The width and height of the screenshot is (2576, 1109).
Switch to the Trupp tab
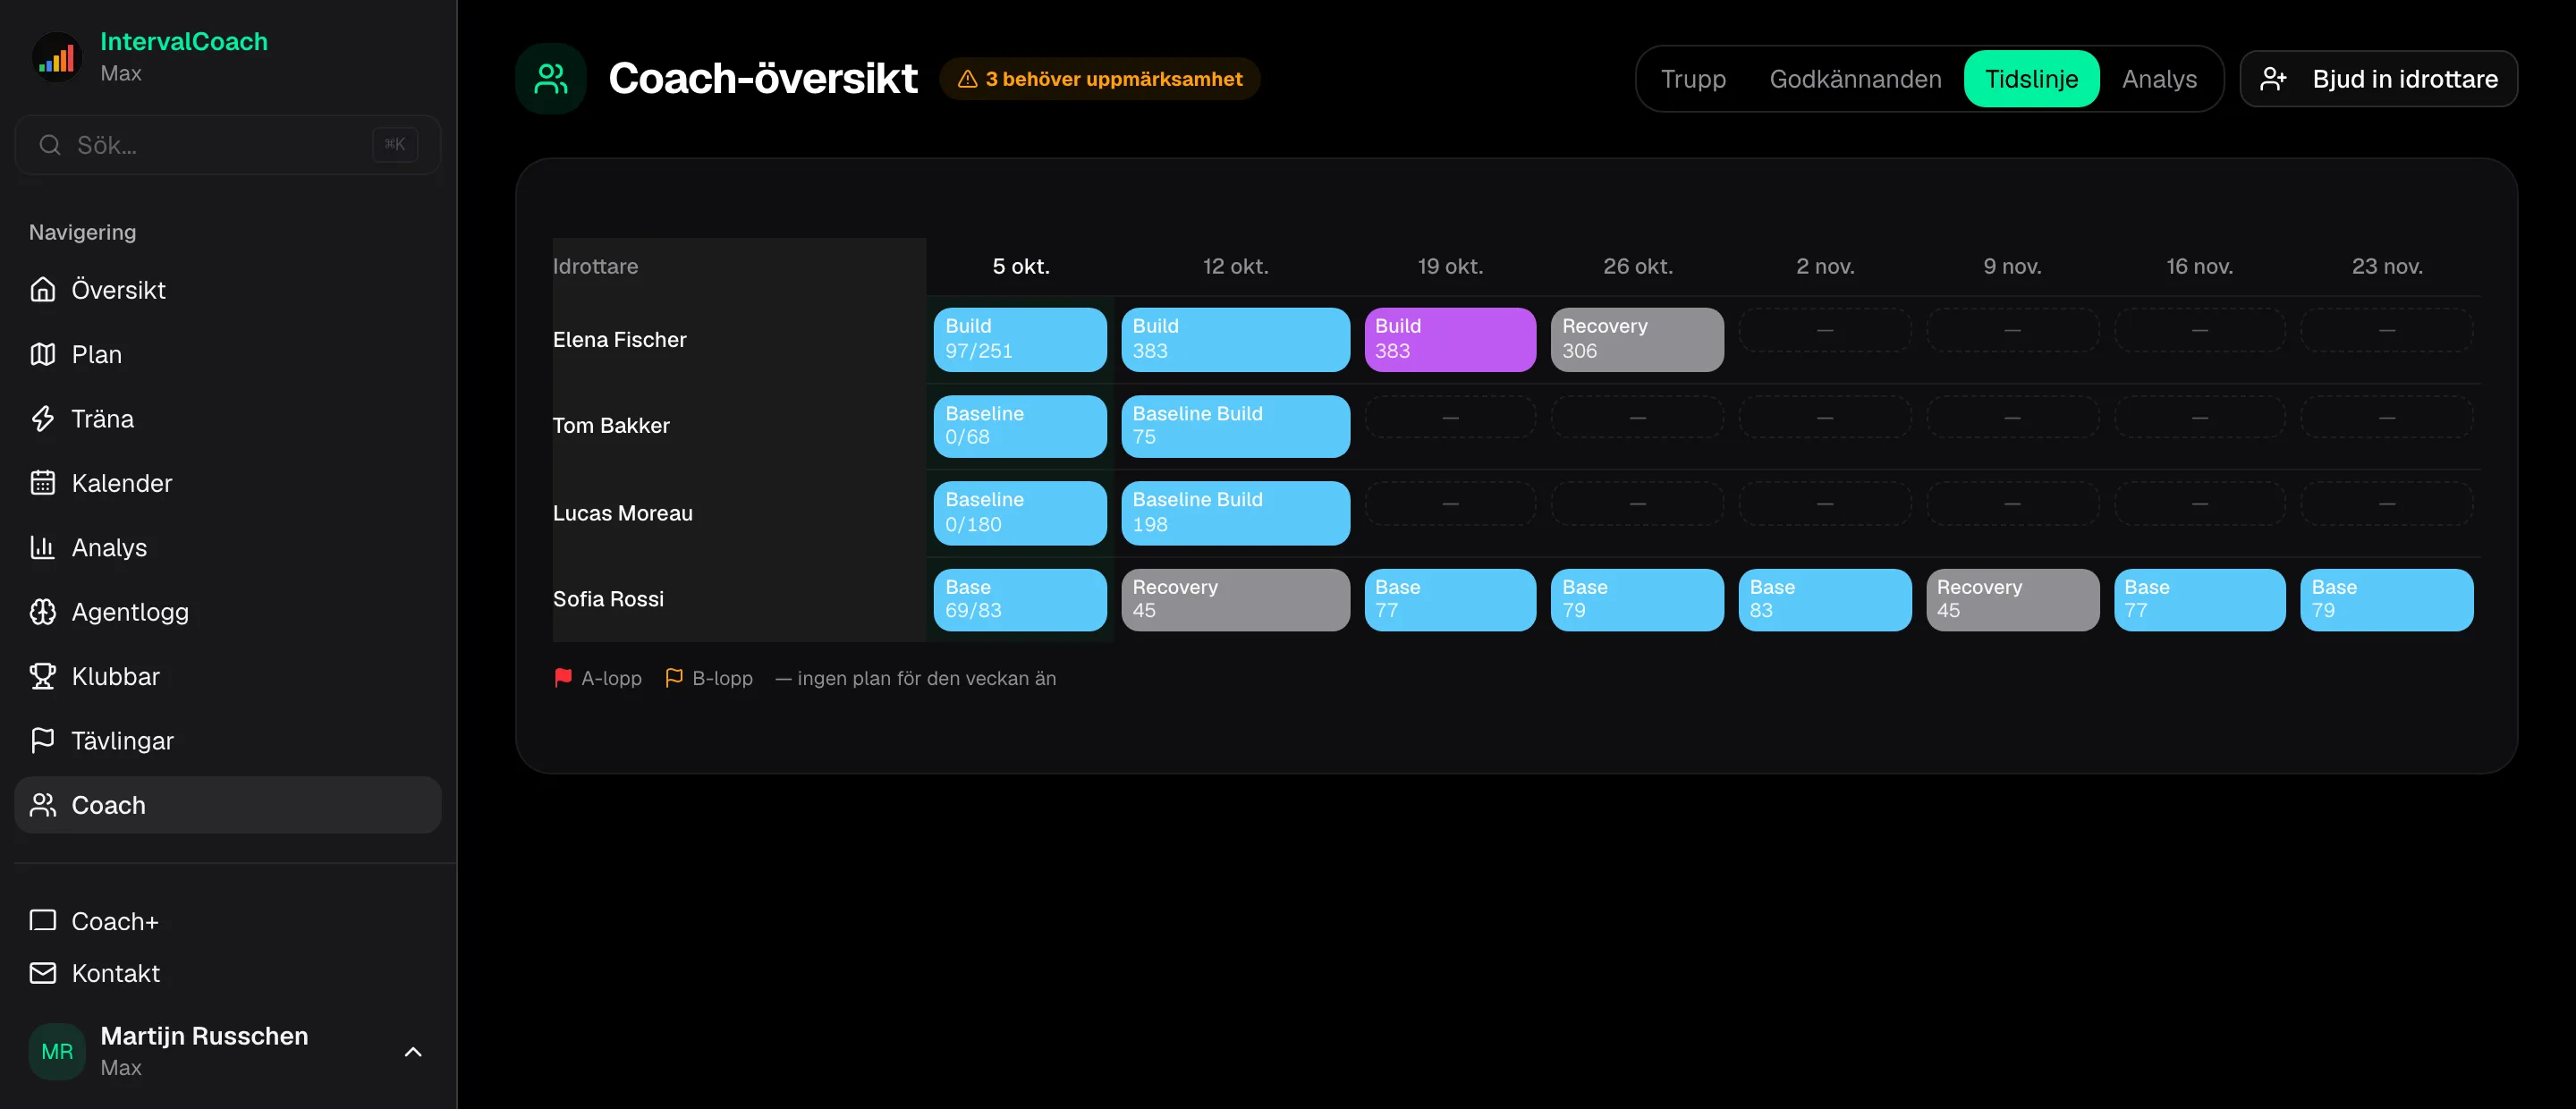tap(1693, 79)
